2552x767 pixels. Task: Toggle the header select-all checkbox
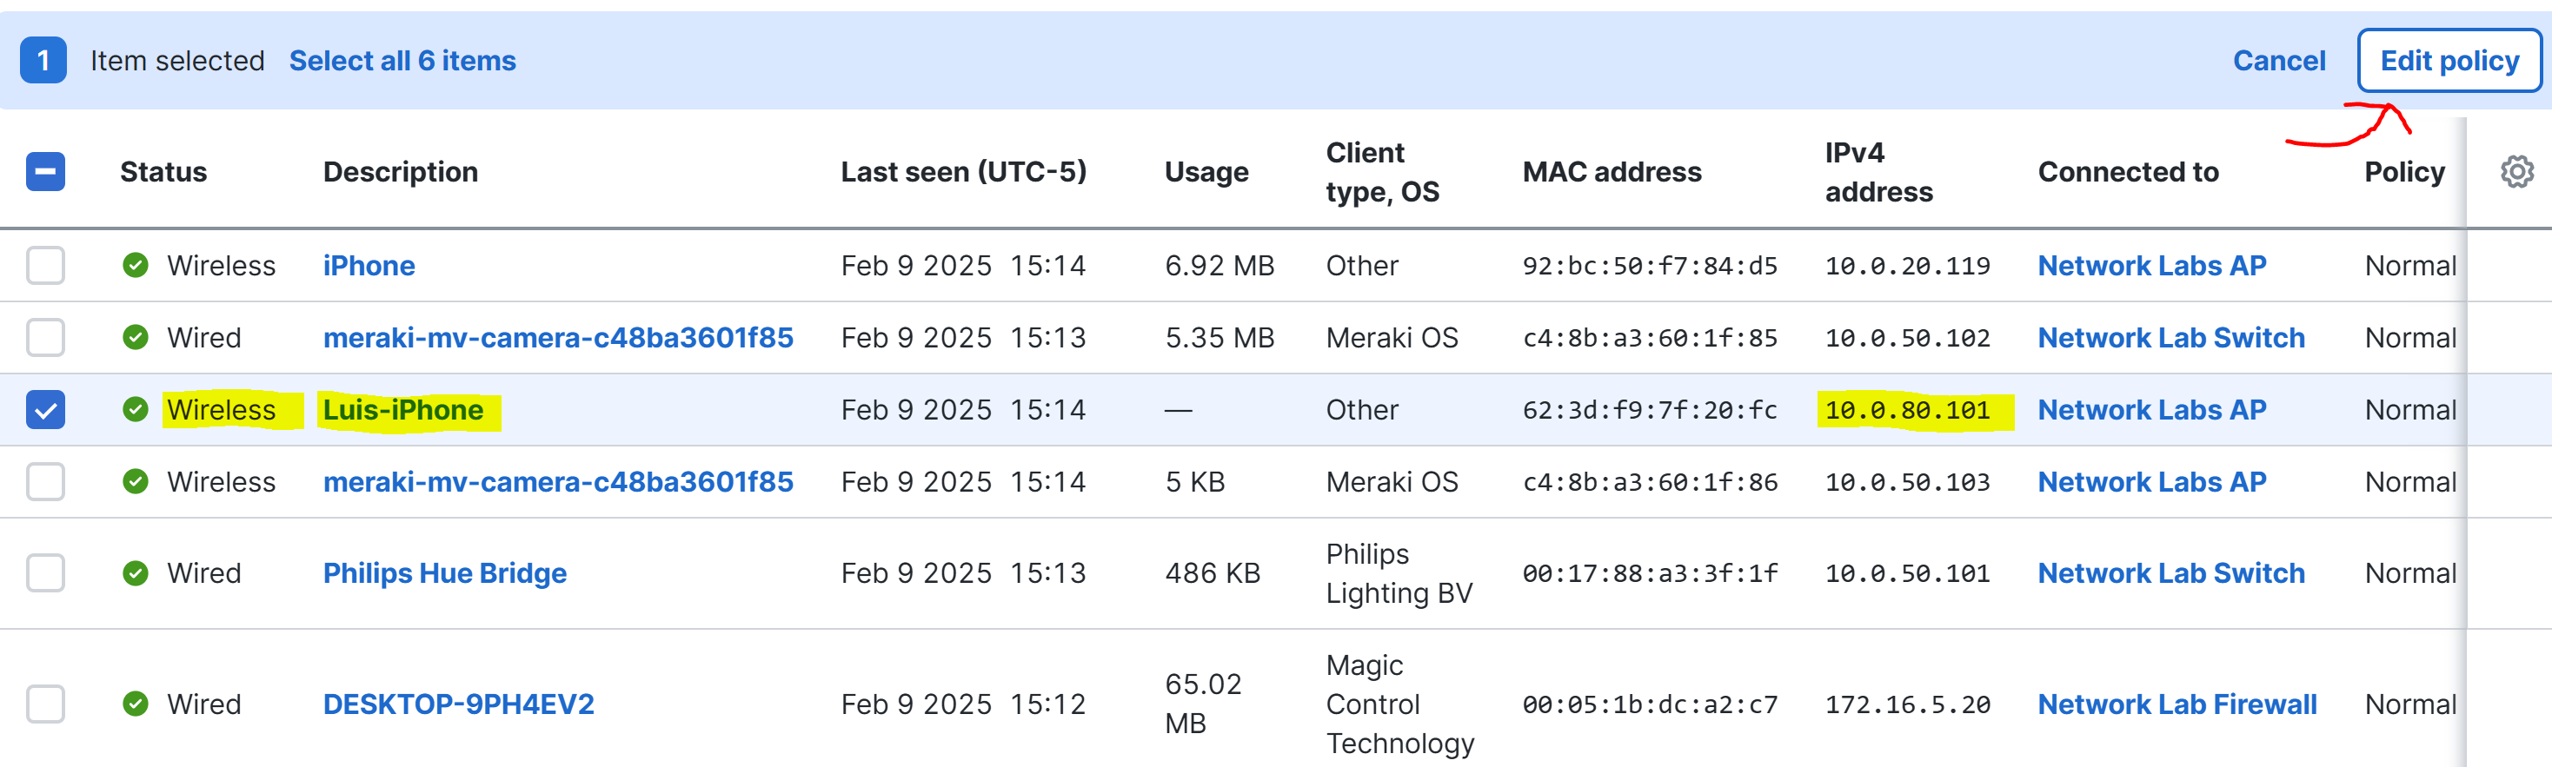point(45,172)
